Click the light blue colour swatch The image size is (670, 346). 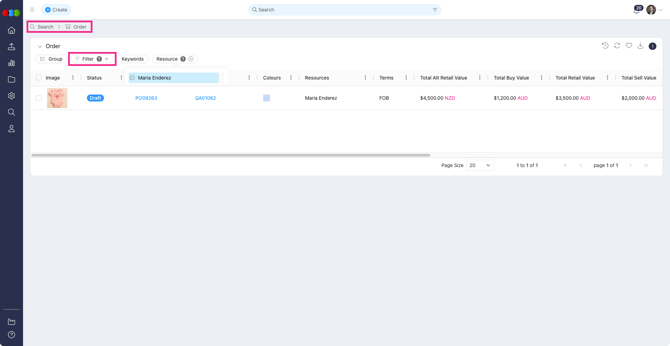(x=267, y=98)
